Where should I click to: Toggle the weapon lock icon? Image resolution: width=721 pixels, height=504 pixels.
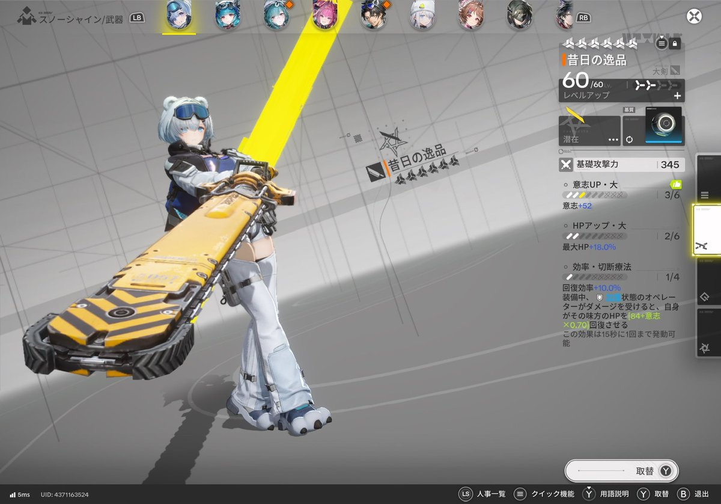[x=675, y=43]
